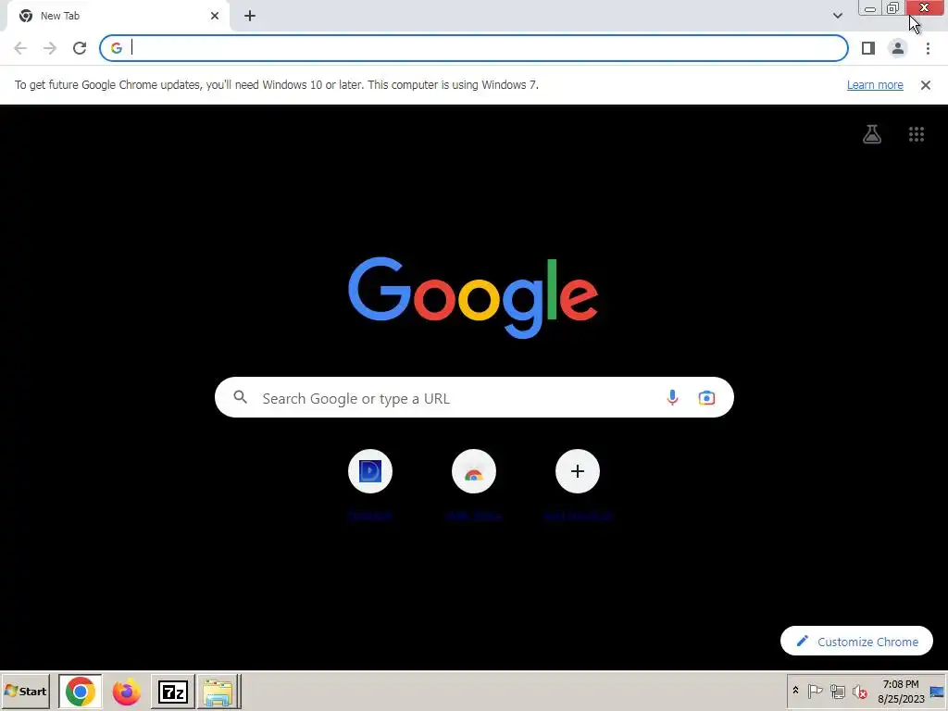
Task: Launch Firefox from the taskbar
Action: 126,692
